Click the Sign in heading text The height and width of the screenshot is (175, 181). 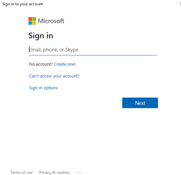pyautogui.click(x=41, y=36)
